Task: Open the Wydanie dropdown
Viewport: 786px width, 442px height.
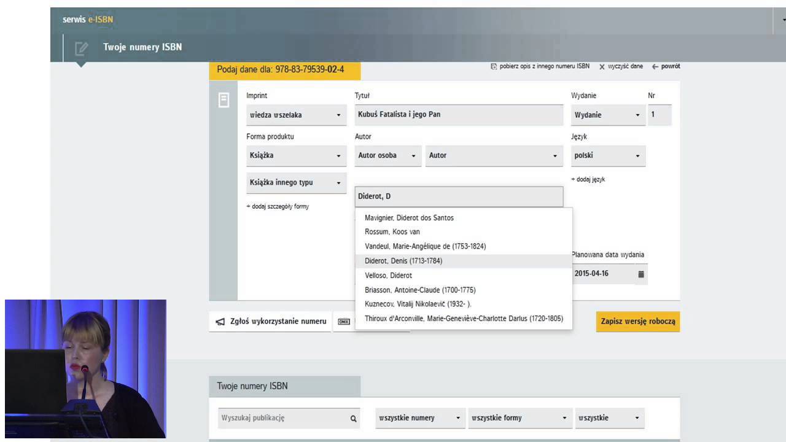Action: coord(608,115)
